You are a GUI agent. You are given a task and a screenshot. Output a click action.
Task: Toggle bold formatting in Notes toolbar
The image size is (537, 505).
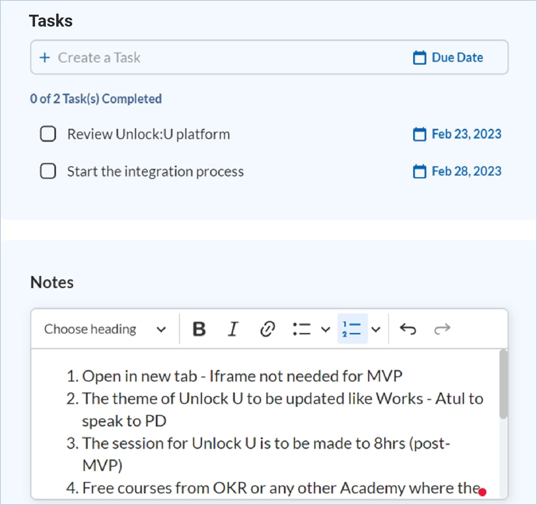[x=199, y=329]
